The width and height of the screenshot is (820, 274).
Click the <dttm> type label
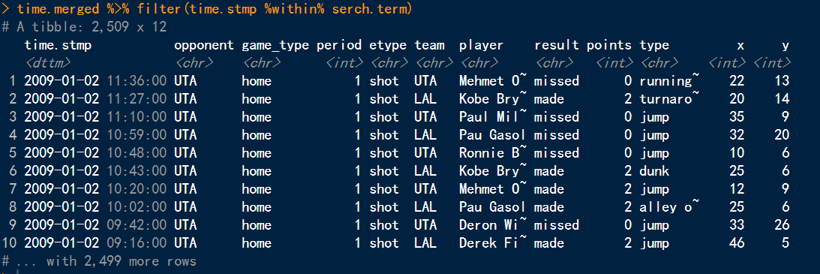click(x=47, y=63)
